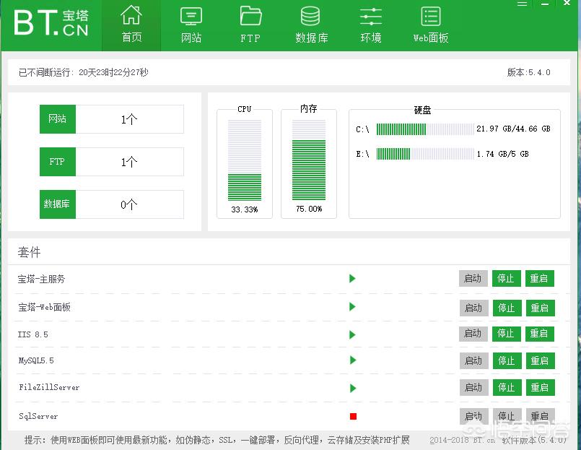The height and width of the screenshot is (450, 581).
Task: Start the SqlServer service
Action: 474,416
